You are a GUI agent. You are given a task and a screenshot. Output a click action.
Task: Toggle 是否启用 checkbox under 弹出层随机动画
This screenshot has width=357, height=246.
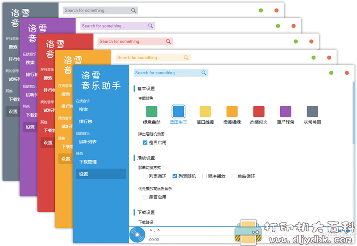145,142
